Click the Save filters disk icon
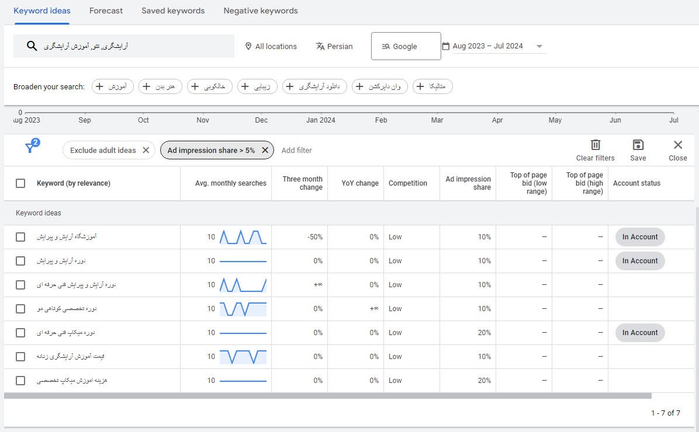This screenshot has height=432, width=699. tap(638, 145)
